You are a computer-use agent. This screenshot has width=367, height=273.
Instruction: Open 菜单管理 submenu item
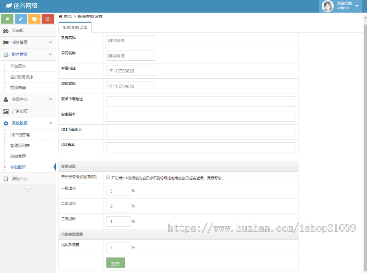click(18, 156)
